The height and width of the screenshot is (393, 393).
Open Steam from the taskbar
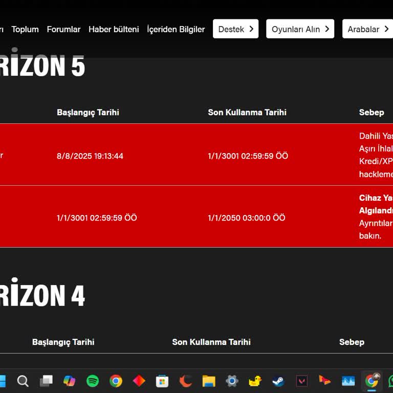[278, 381]
